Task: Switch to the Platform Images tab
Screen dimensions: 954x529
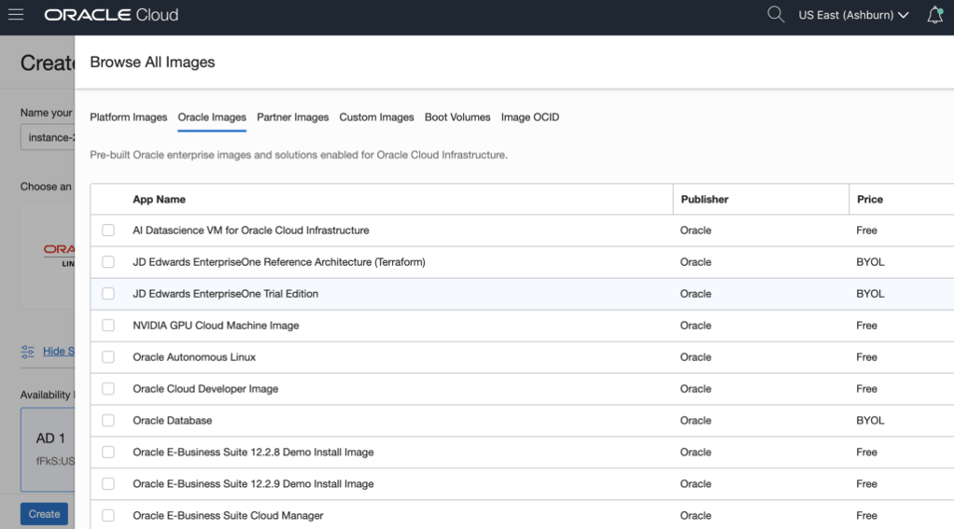Action: (128, 118)
